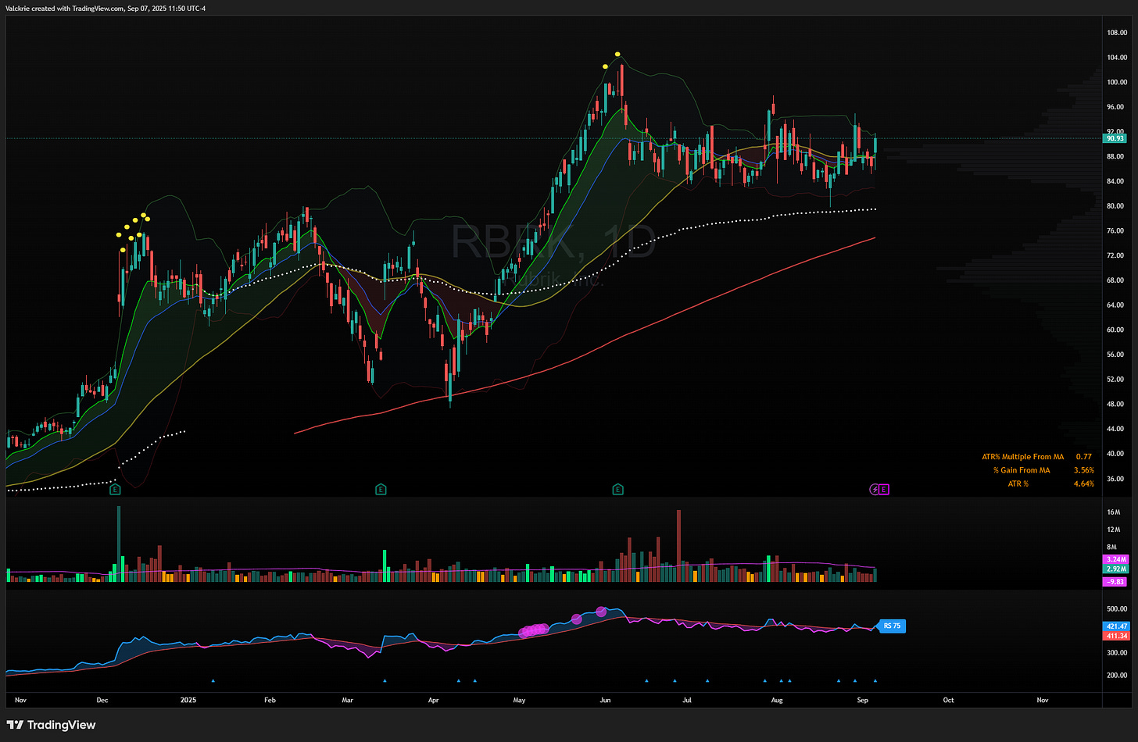1138x742 pixels.
Task: Click the 200.00 RS axis label
Action: (x=1117, y=676)
